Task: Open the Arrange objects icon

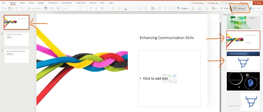Action: (x=213, y=8)
